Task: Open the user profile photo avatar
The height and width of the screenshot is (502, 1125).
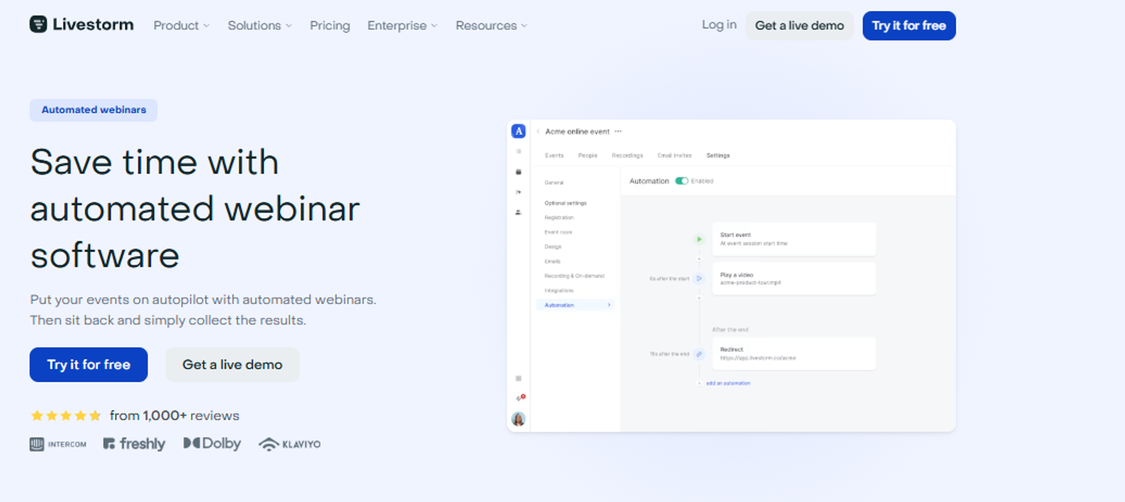Action: pos(519,419)
